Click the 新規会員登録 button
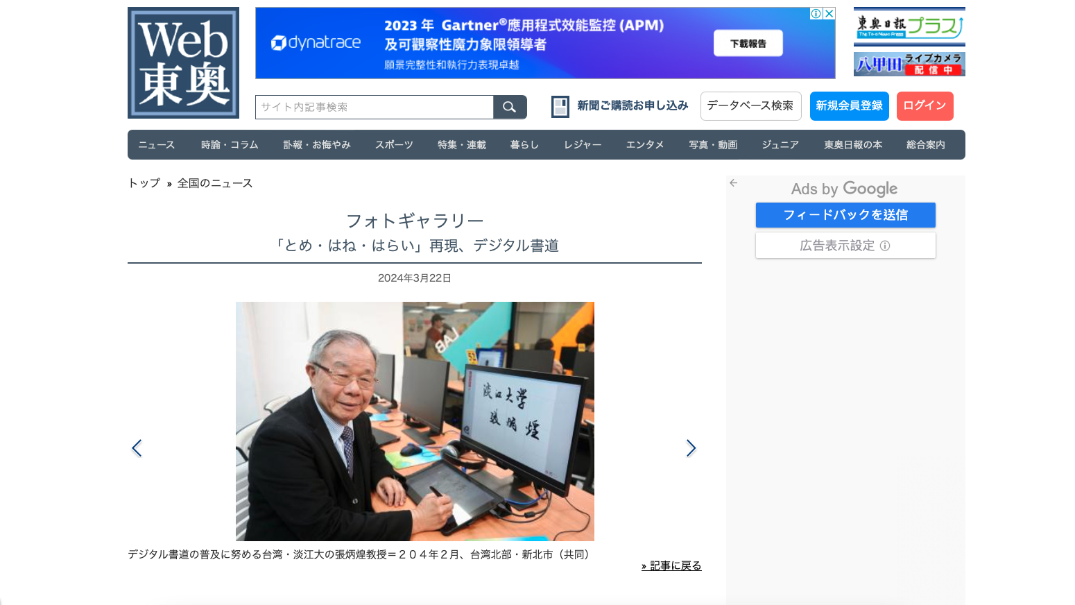 point(849,105)
